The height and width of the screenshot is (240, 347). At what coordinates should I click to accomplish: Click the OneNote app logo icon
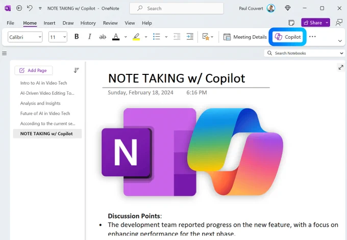[8, 8]
